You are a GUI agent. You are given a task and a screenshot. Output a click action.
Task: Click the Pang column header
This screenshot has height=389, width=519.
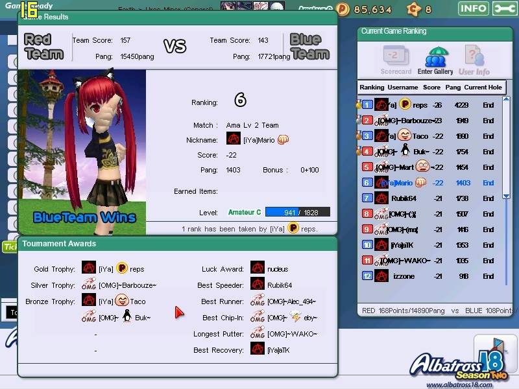point(453,88)
